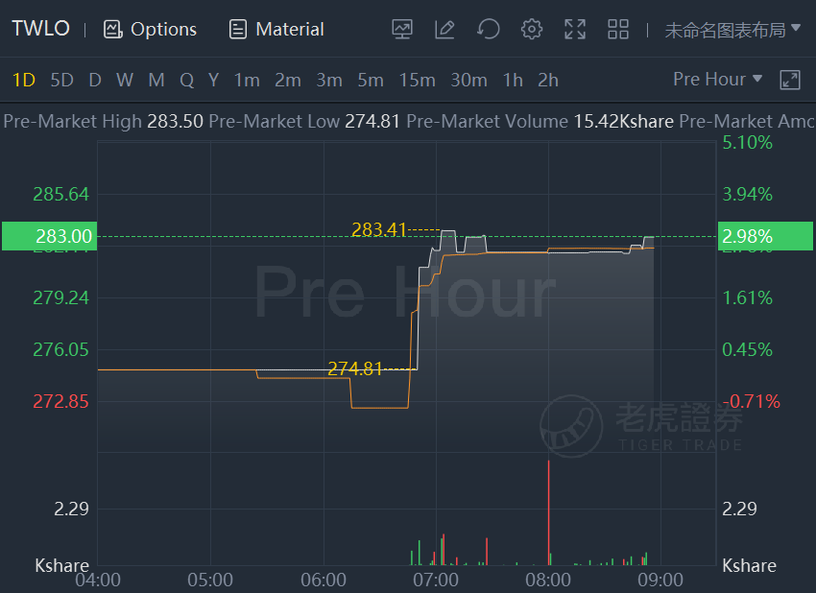This screenshot has height=593, width=816.
Task: Switch to the 30m interval
Action: click(x=468, y=80)
